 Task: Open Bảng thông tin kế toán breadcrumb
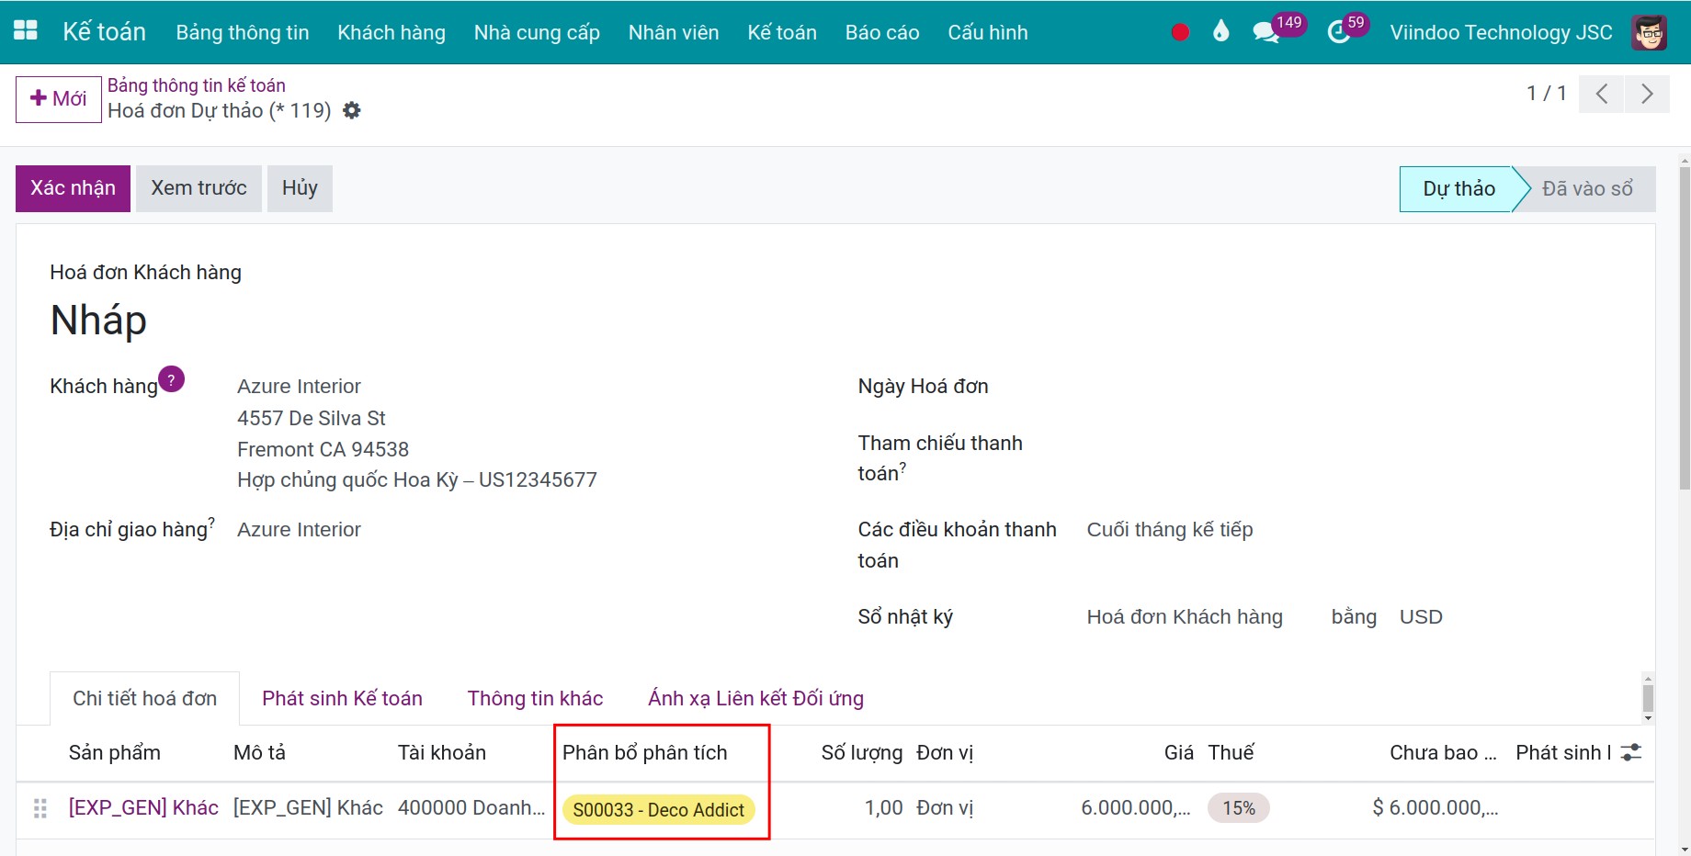pyautogui.click(x=197, y=85)
